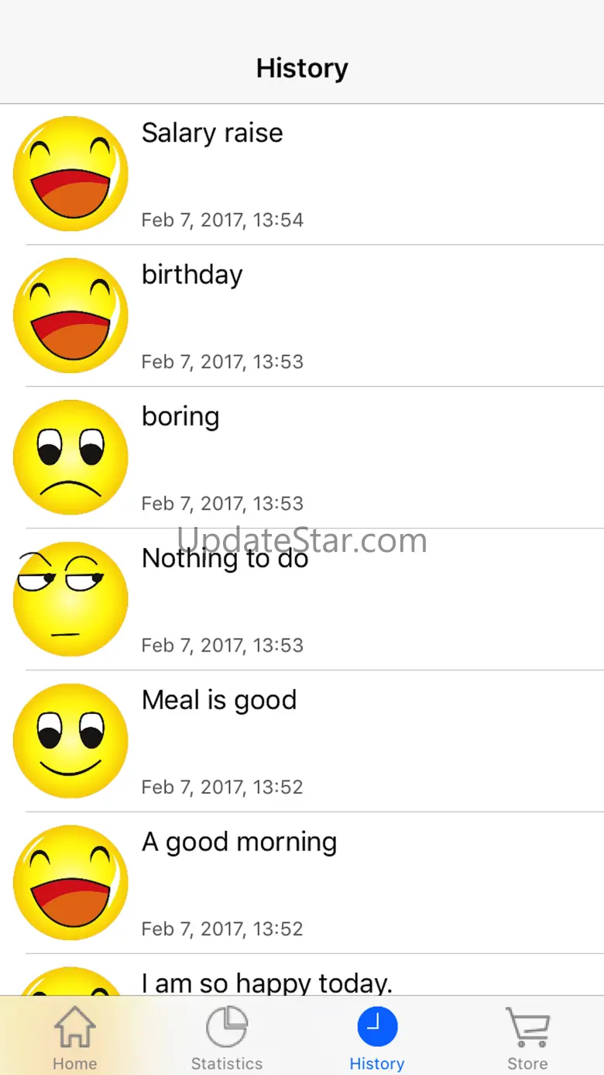Image resolution: width=604 pixels, height=1075 pixels.
Task: Select the sad face icon for boring
Action: click(70, 457)
